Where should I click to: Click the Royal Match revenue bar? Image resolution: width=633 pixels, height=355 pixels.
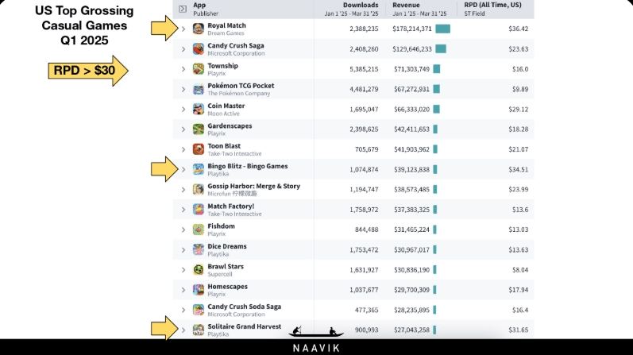click(x=442, y=29)
